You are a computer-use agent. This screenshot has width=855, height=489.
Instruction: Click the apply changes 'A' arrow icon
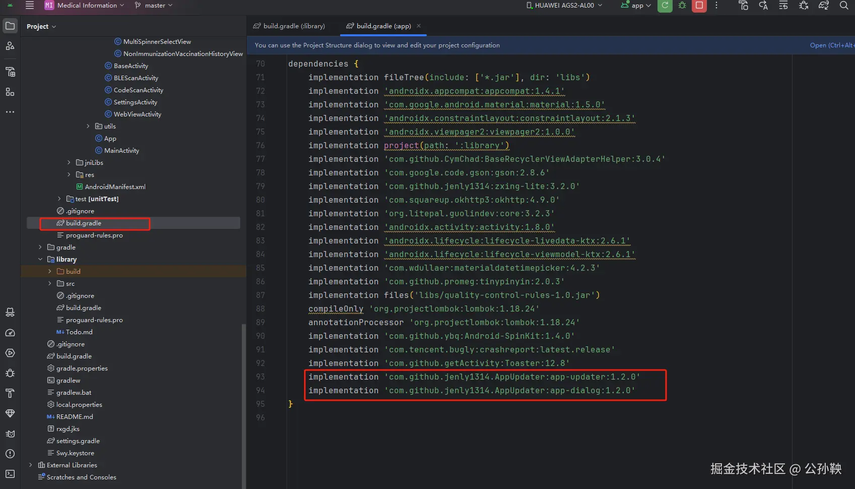(763, 6)
